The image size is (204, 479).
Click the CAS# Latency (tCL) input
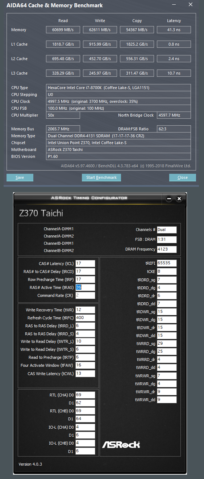coord(85,264)
